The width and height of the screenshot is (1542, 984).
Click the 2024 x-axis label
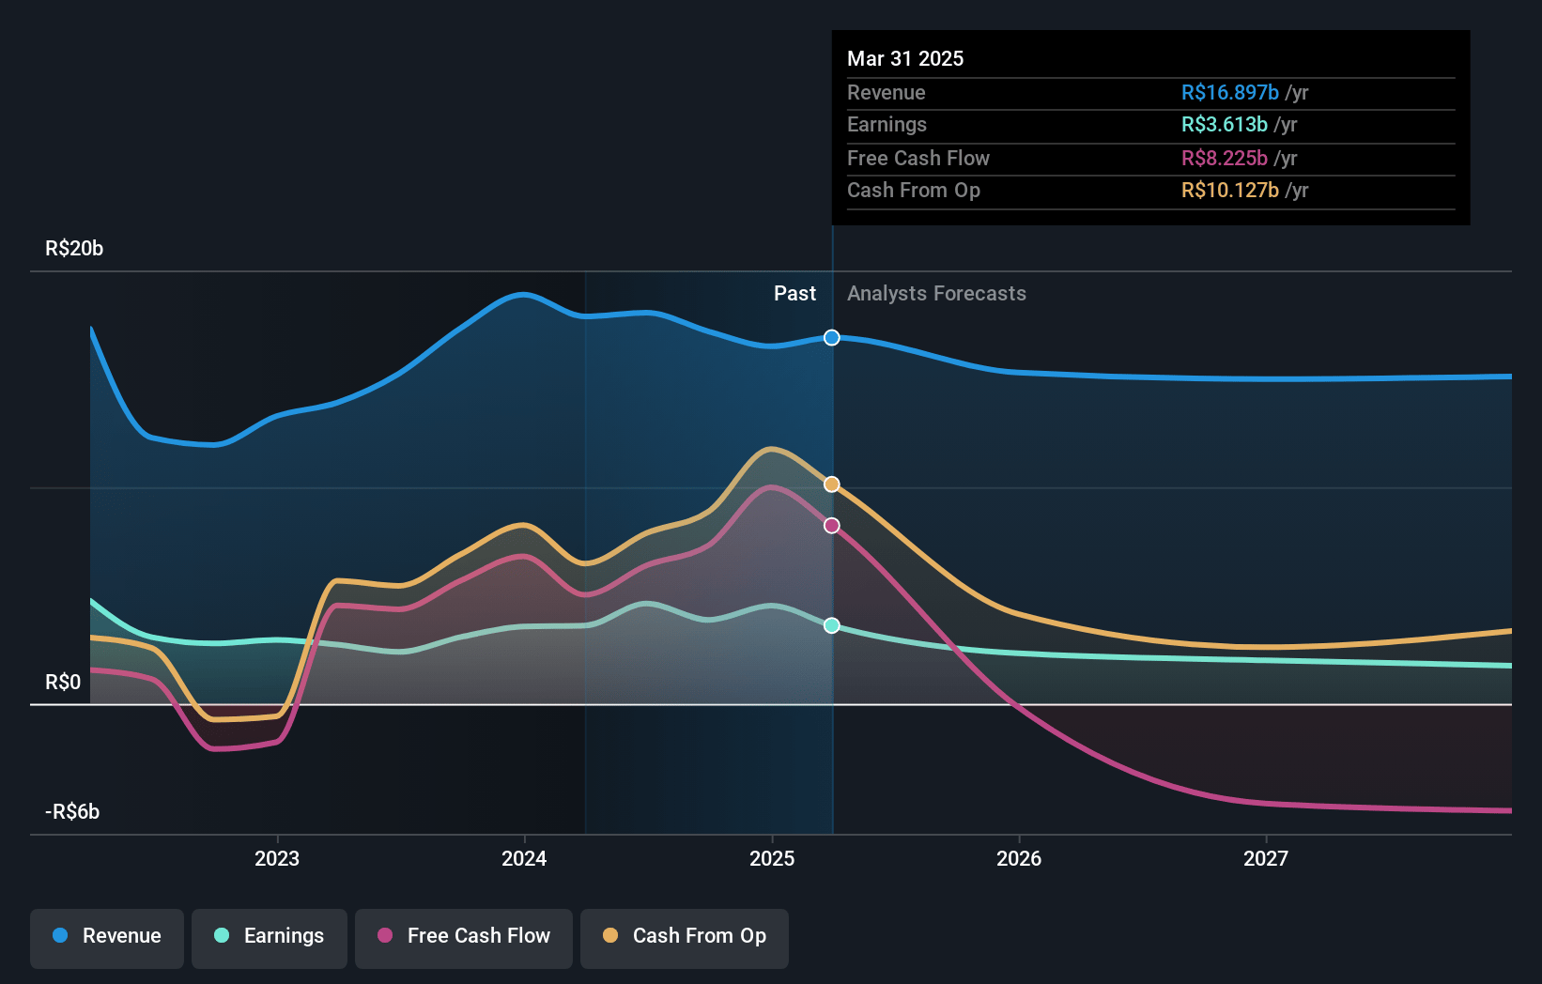pyautogui.click(x=524, y=858)
